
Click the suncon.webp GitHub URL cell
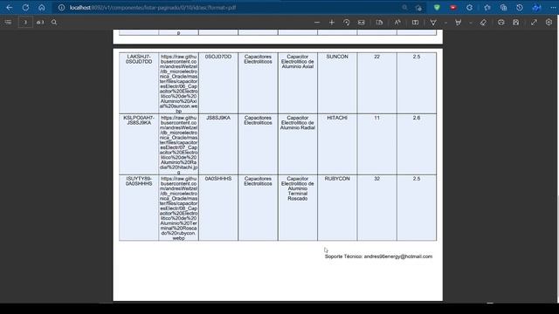click(x=178, y=84)
